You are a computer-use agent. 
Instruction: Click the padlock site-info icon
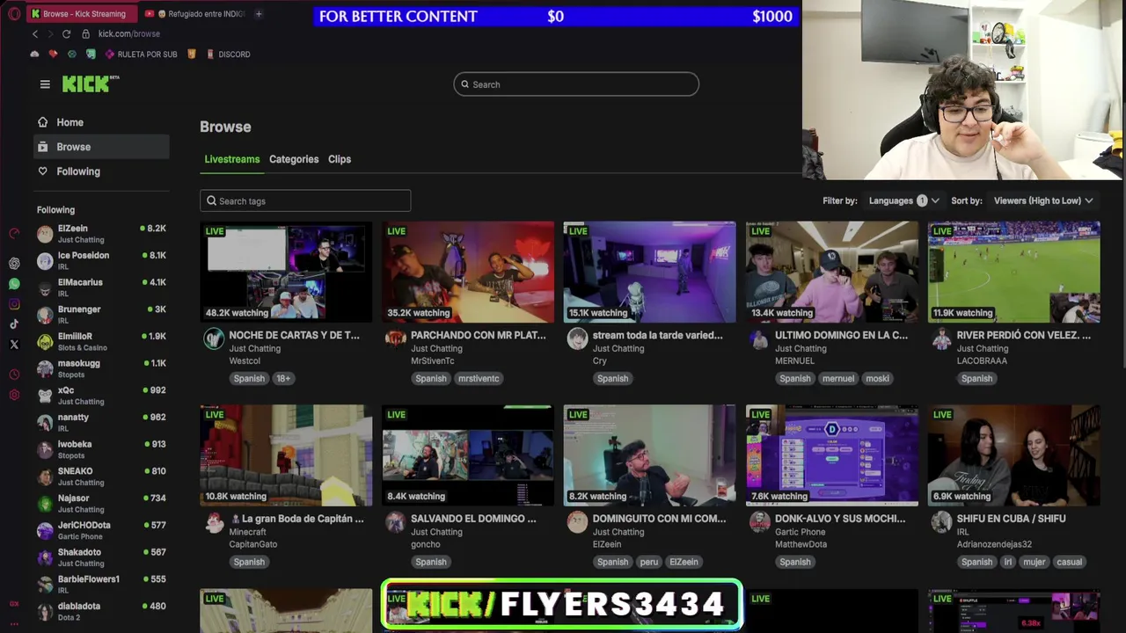tap(85, 33)
